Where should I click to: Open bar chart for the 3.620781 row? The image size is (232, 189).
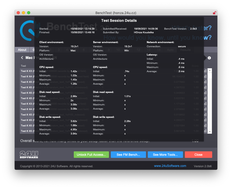[x=205, y=98]
